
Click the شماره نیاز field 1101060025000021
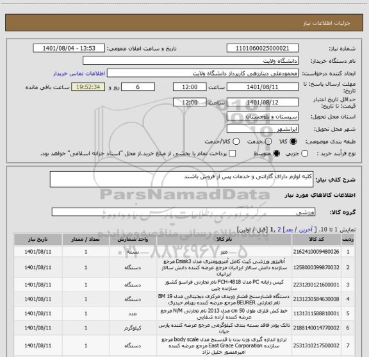[x=263, y=48]
